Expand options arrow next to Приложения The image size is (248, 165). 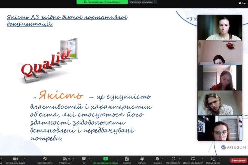[x=179, y=159]
